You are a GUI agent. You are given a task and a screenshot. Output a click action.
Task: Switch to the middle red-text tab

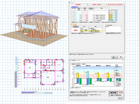97,5
